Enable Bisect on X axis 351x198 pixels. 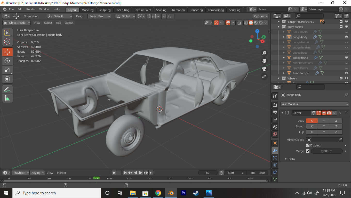point(312,126)
